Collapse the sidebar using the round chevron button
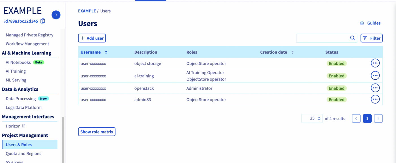This screenshot has width=396, height=163. (x=56, y=15)
